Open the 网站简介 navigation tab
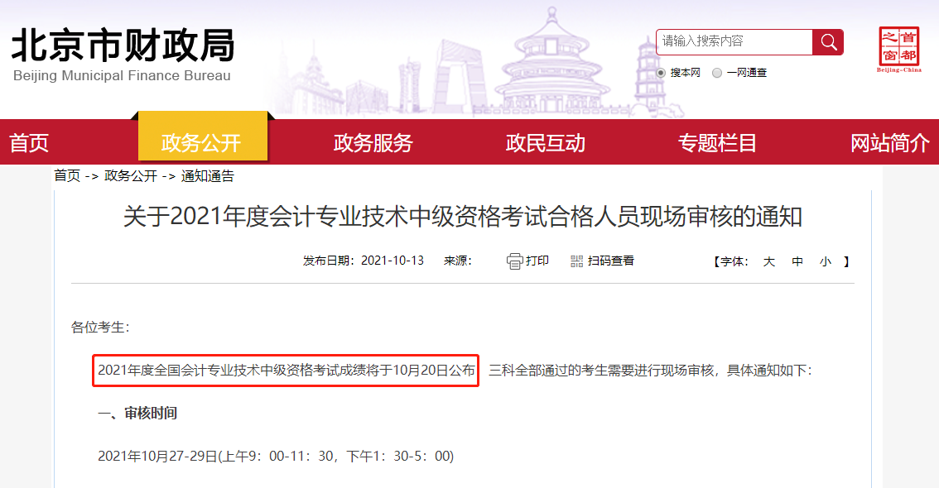This screenshot has height=488, width=939. pos(890,142)
